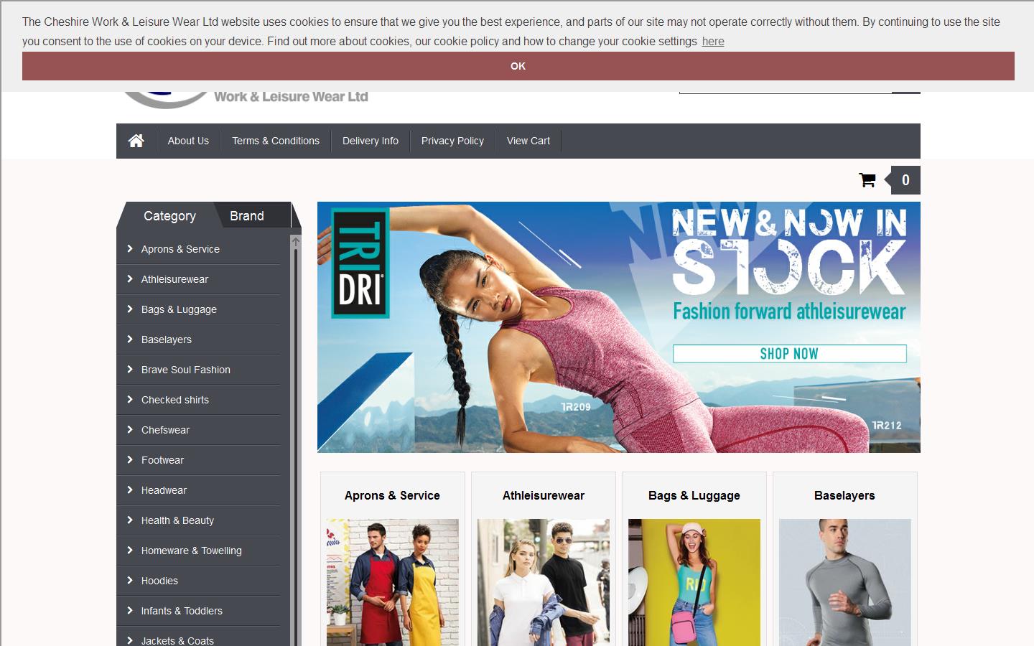The image size is (1034, 646).
Task: Select the Category tab in sidebar
Action: point(169,215)
